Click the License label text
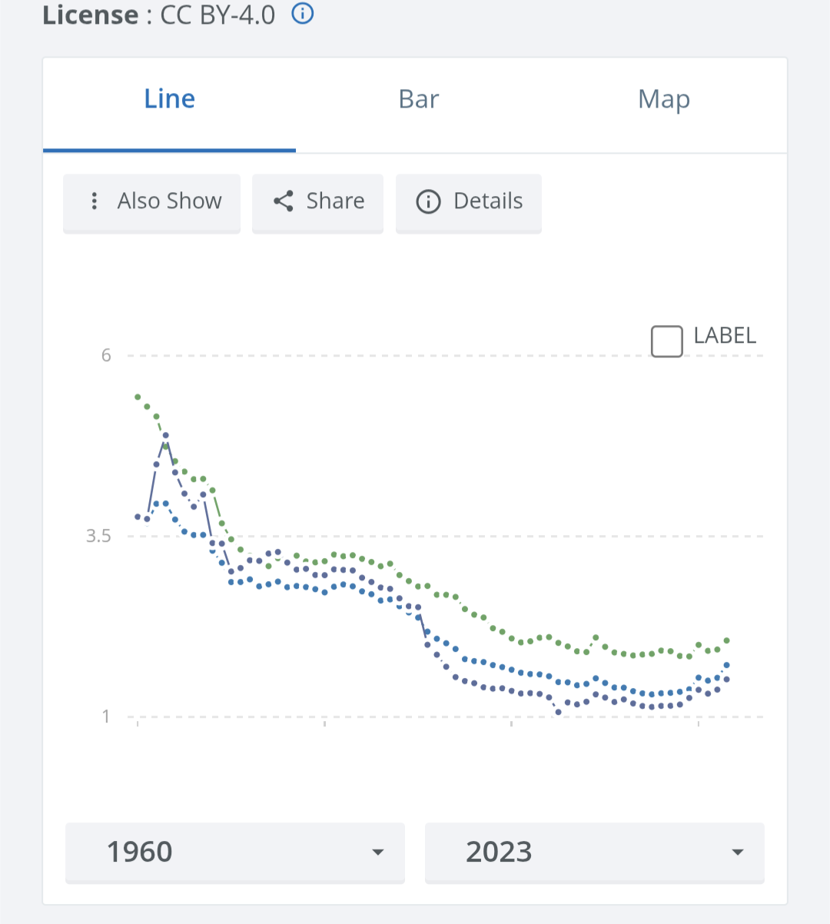This screenshot has height=924, width=830. click(x=91, y=15)
